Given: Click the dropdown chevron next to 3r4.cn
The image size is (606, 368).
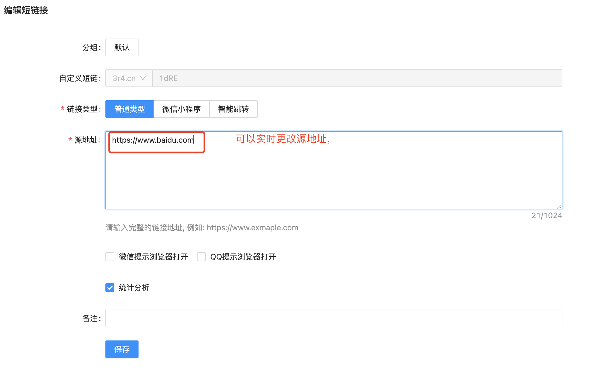Looking at the screenshot, I should click(143, 78).
